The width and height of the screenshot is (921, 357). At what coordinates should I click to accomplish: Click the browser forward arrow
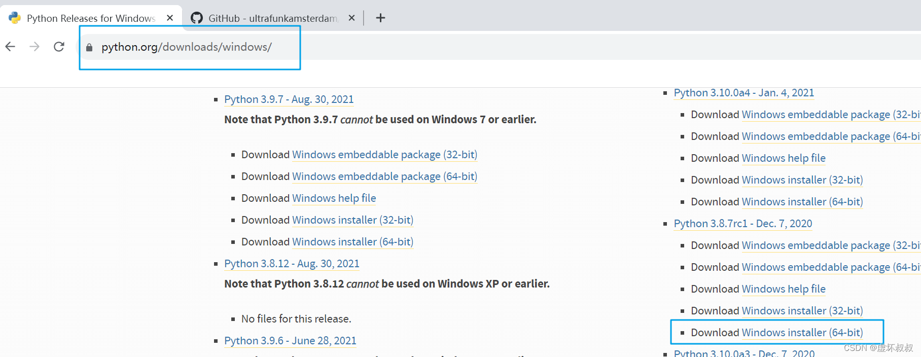[x=34, y=47]
